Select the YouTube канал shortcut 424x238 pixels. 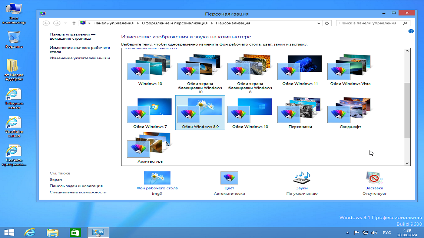[x=14, y=127]
